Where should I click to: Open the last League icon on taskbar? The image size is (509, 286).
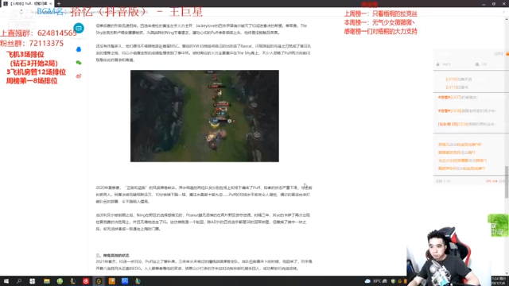click(138, 281)
